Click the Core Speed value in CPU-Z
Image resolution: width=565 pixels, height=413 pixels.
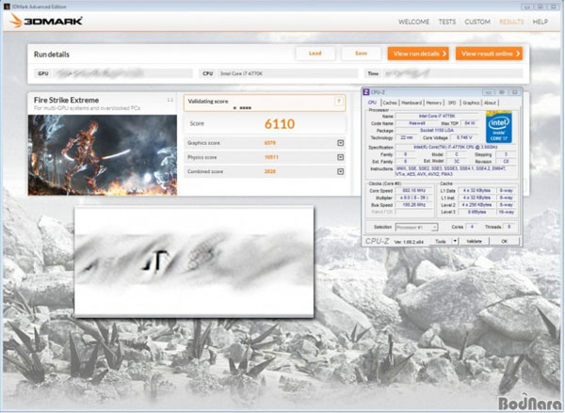[414, 190]
